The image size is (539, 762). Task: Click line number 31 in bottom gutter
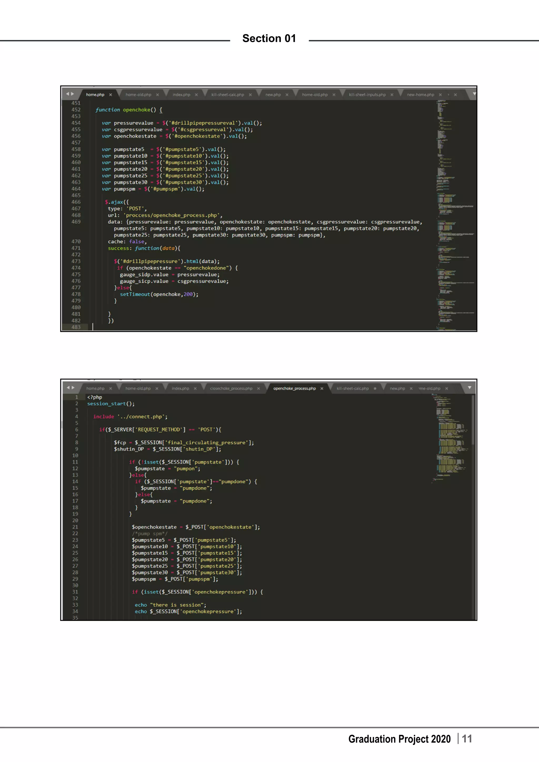coord(75,592)
